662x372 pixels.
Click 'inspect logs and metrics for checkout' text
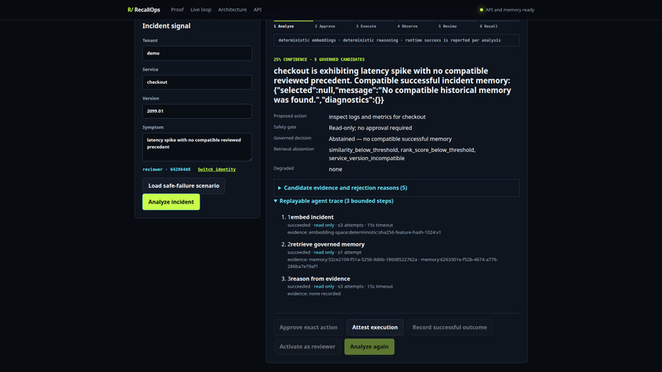[x=377, y=117]
